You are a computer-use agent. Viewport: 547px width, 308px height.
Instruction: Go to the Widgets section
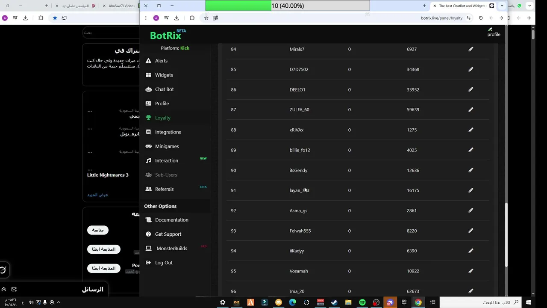164,75
